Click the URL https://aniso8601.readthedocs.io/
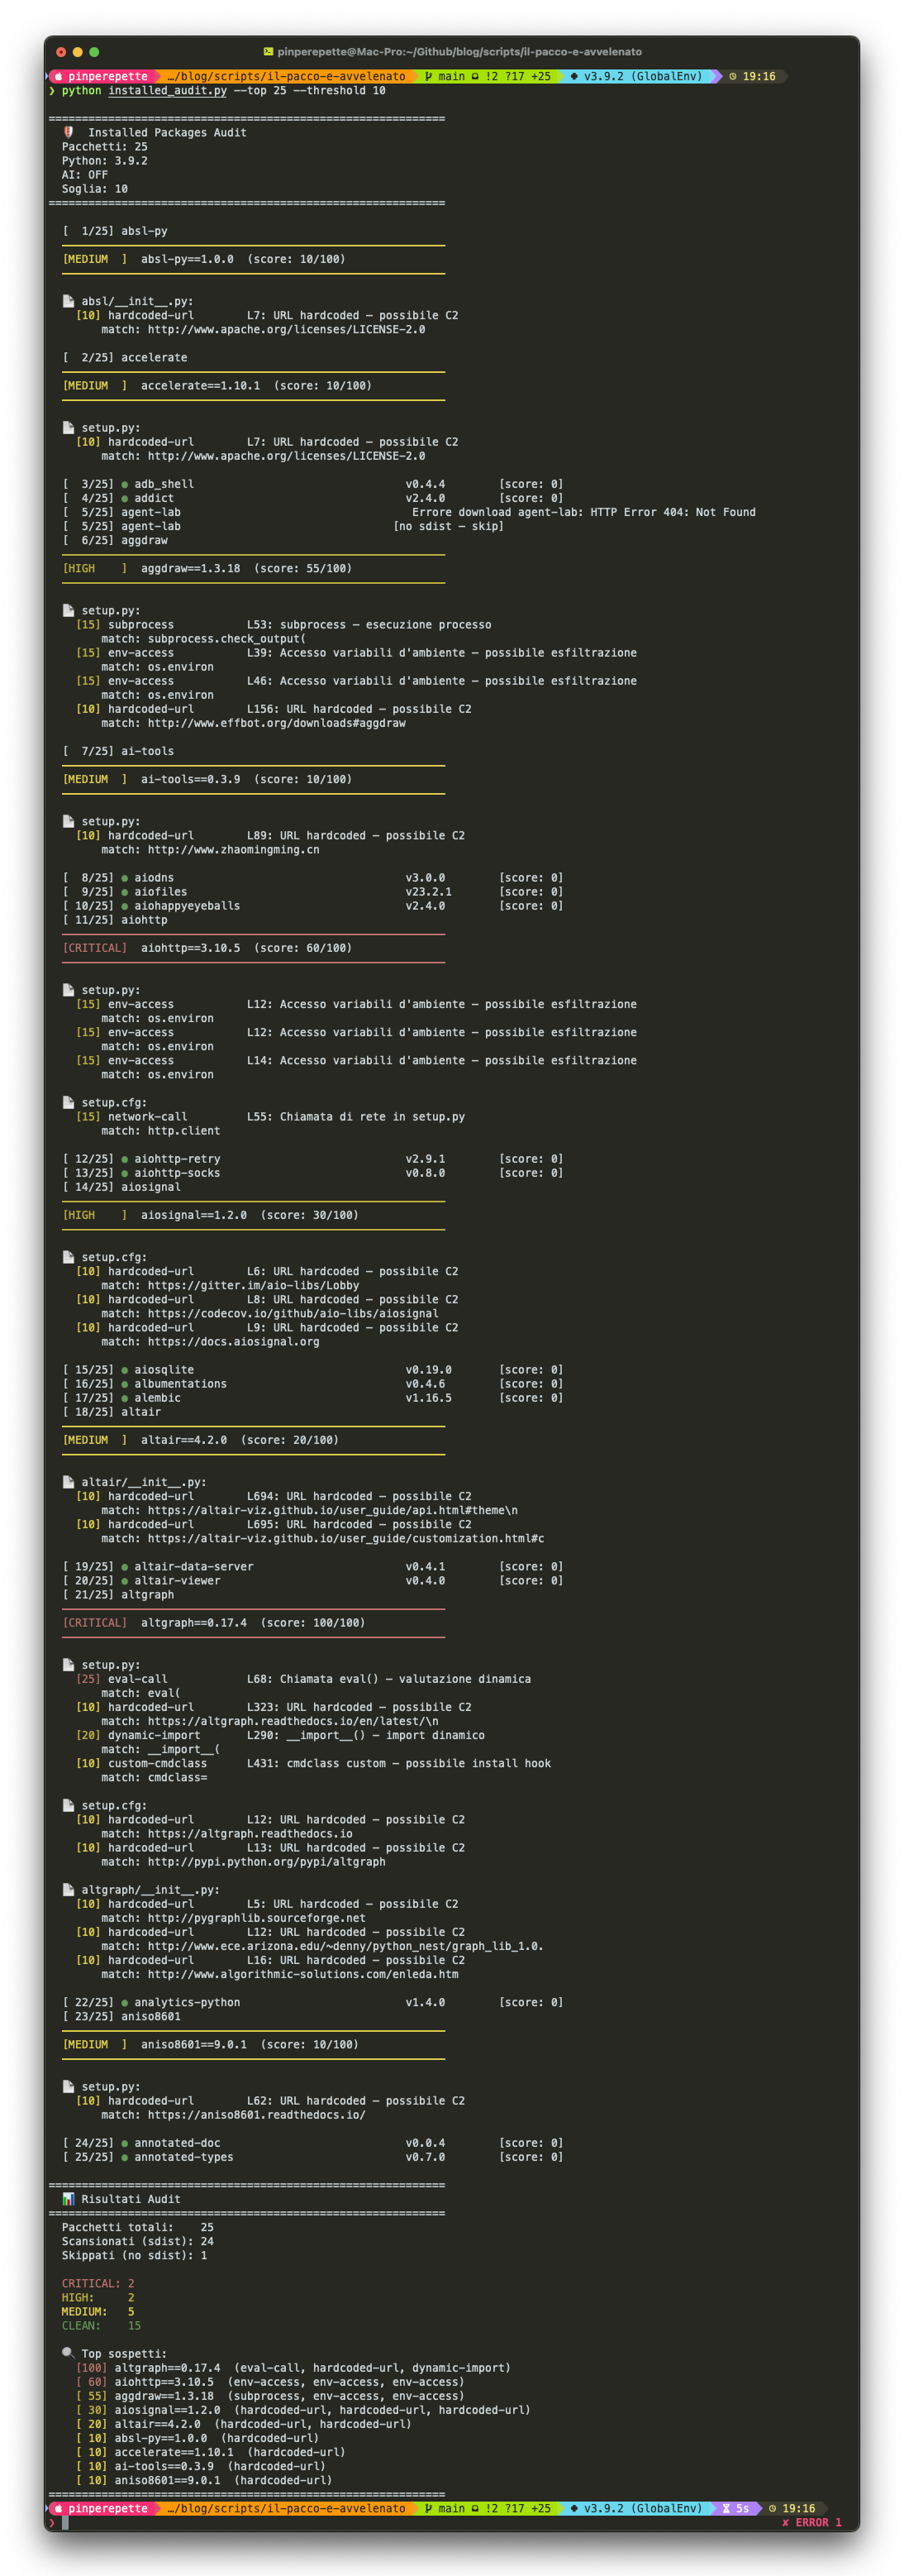The width and height of the screenshot is (909, 2576). pyautogui.click(x=257, y=2115)
